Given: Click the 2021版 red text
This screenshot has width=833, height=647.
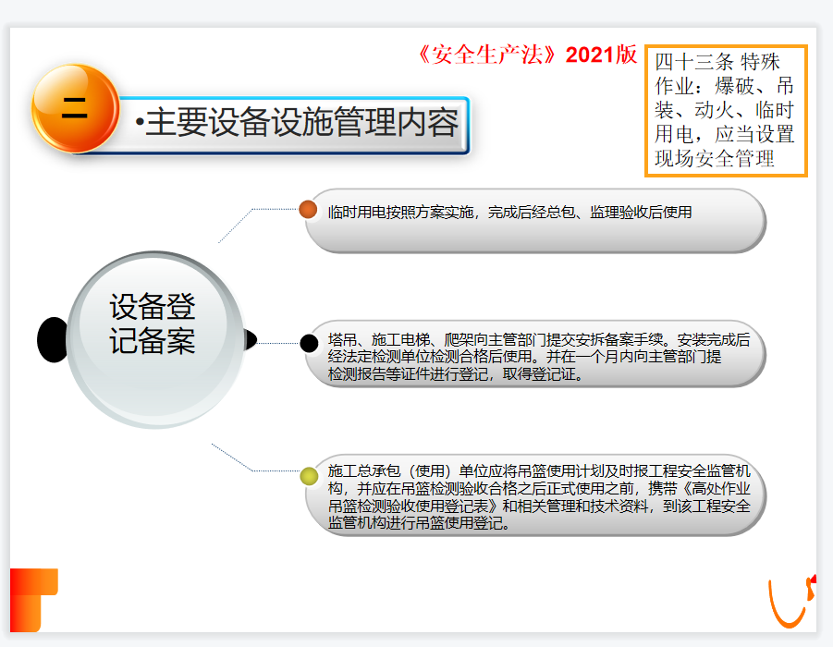Looking at the screenshot, I should click(x=601, y=55).
